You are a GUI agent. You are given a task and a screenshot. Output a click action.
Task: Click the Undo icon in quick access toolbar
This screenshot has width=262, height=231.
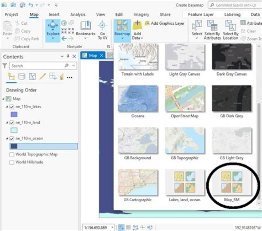pyautogui.click(x=31, y=5)
